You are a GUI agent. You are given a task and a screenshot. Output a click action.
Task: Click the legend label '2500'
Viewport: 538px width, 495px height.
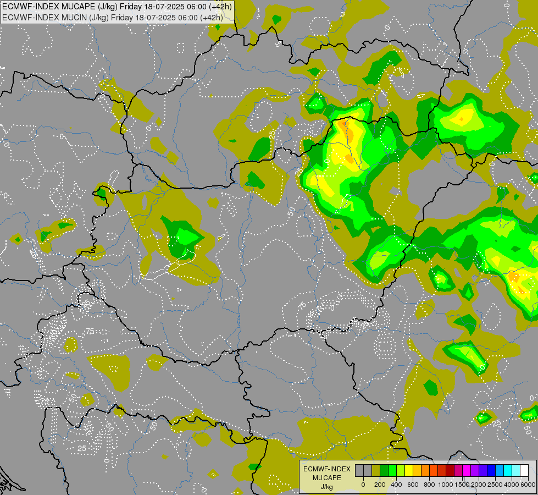(x=495, y=485)
